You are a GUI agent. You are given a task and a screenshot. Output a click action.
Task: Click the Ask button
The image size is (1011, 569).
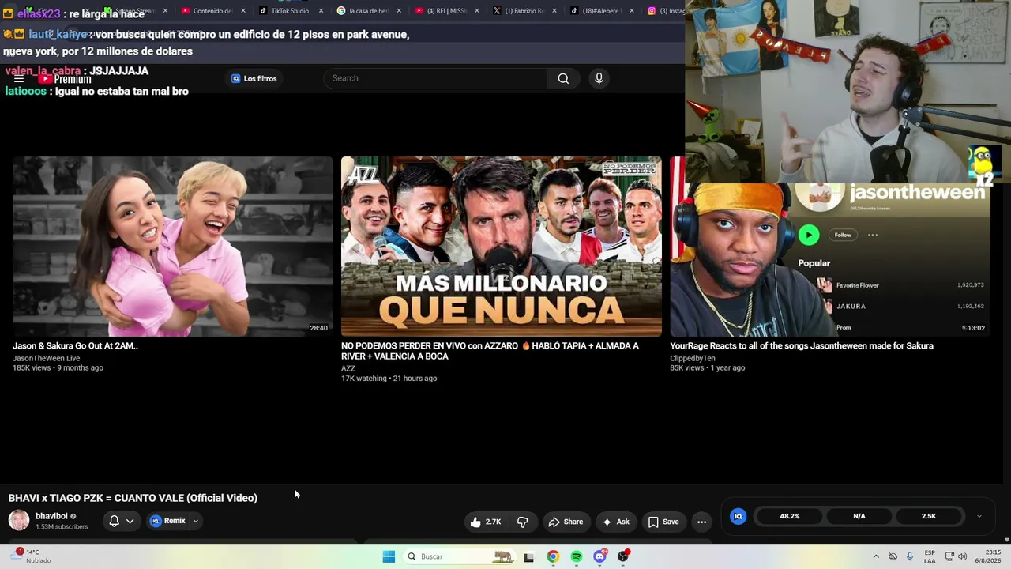[616, 522]
